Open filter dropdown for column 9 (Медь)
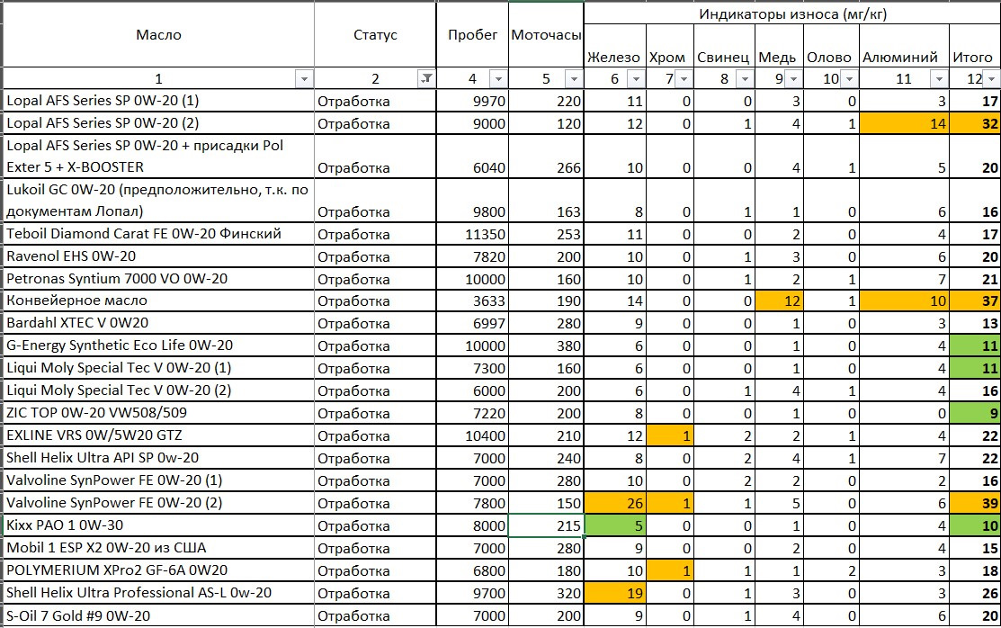 [793, 79]
